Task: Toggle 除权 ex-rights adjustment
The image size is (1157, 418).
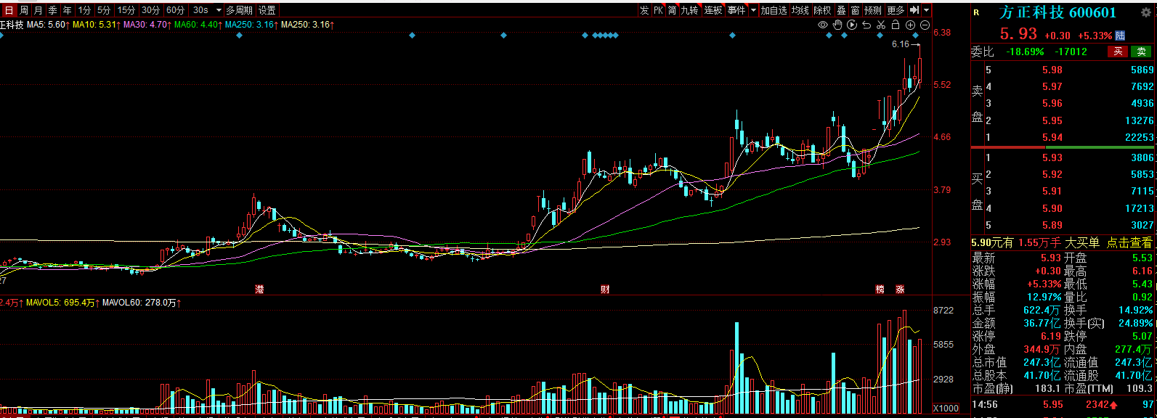Action: pos(824,10)
